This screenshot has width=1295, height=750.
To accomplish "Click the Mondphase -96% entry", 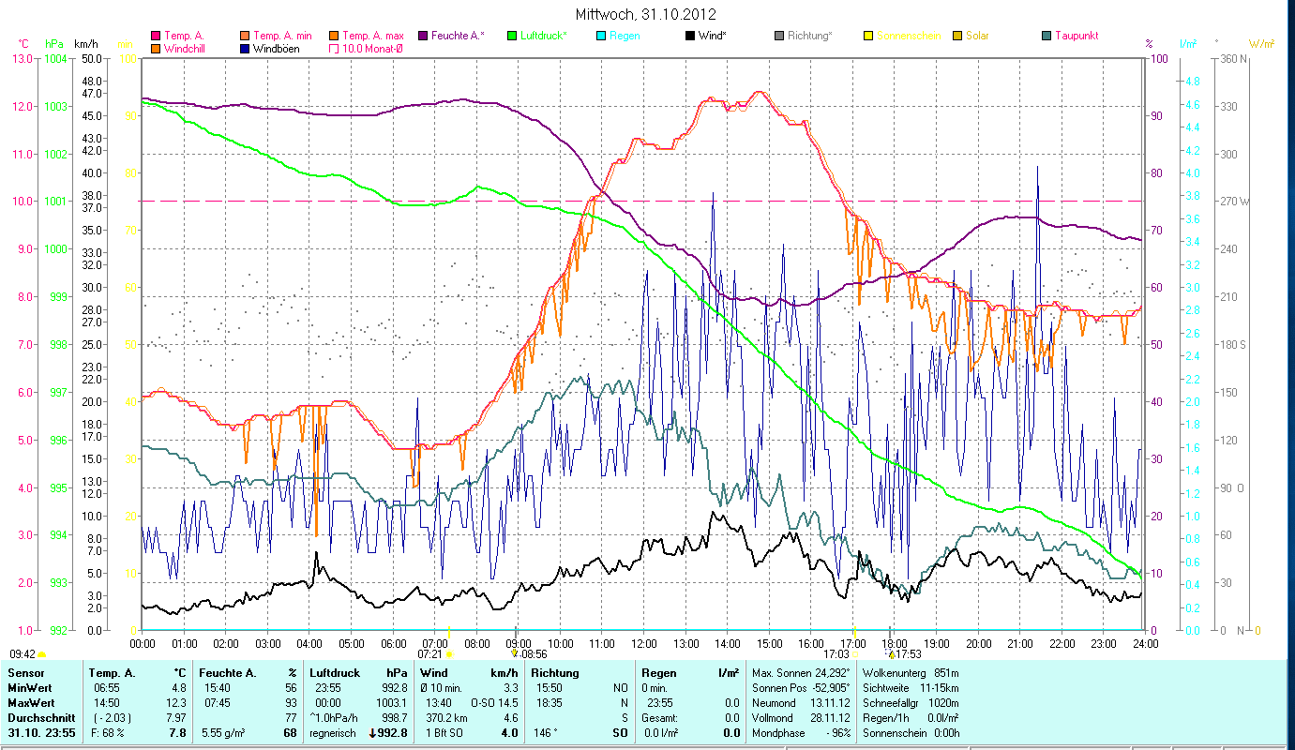I will click(x=801, y=733).
